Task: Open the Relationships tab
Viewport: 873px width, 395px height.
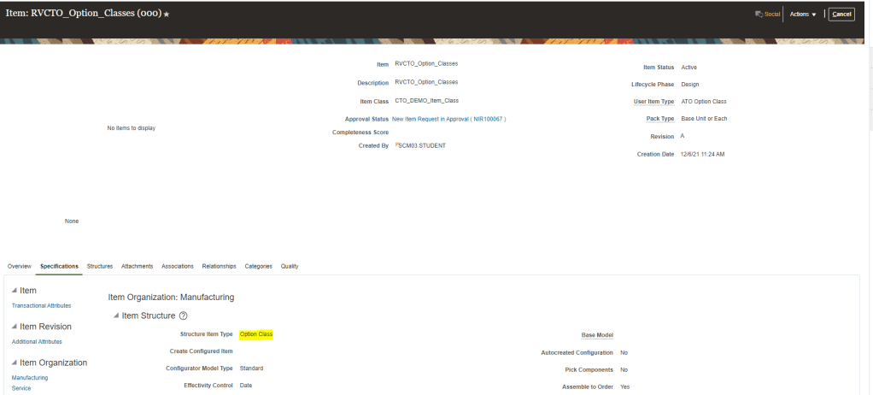Action: (219, 266)
